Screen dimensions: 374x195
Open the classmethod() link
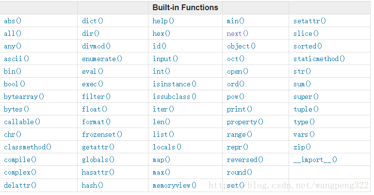click(28, 147)
